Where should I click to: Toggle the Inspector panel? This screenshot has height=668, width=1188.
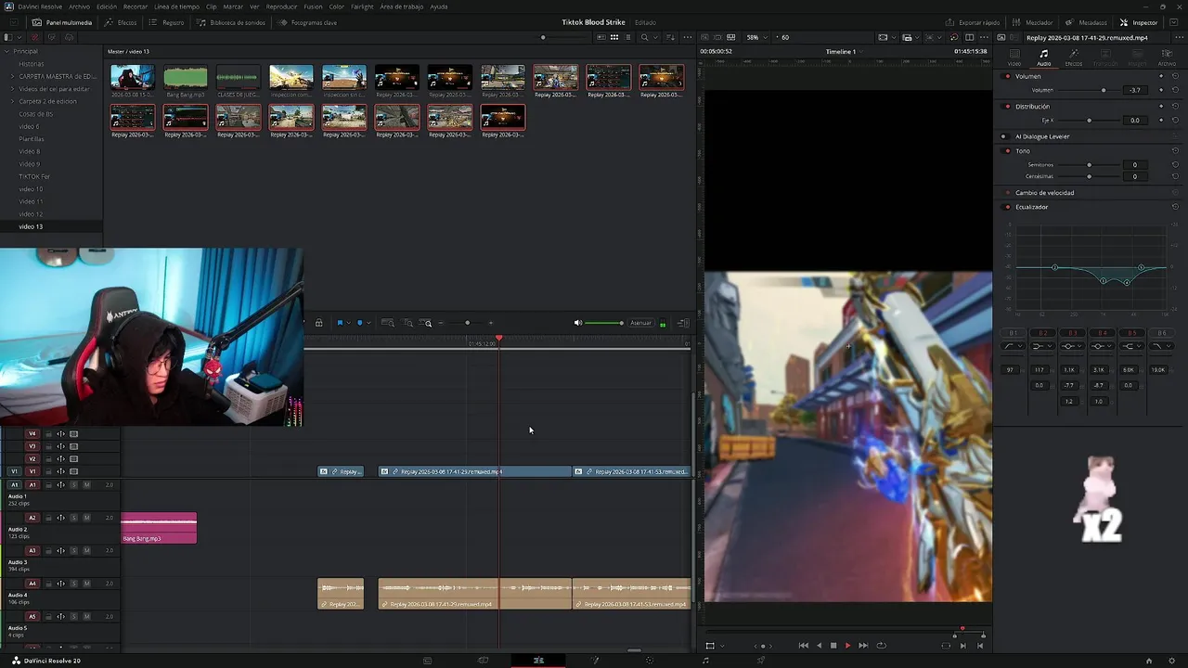[x=1139, y=22]
